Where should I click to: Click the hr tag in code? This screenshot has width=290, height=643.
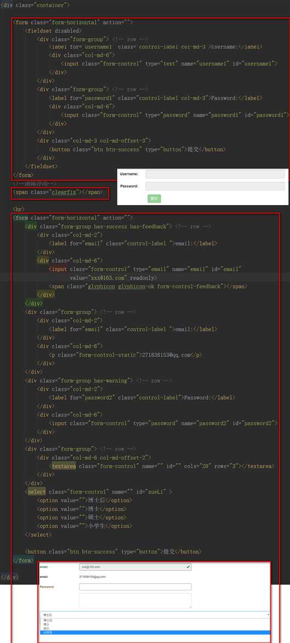19,209
